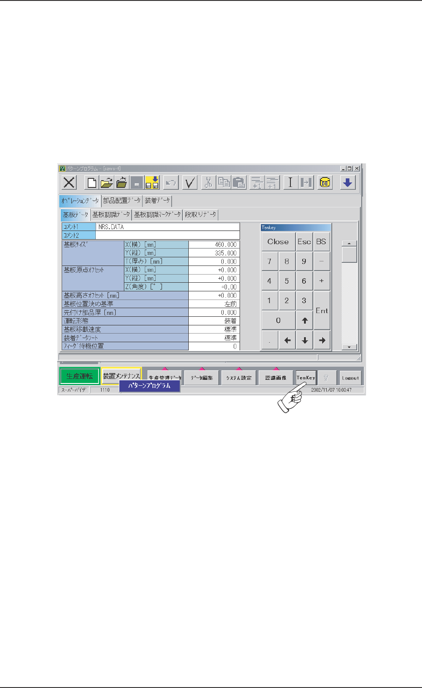422x688 pixels.
Task: Click Esc on the Tenkey pad
Action: point(304,242)
